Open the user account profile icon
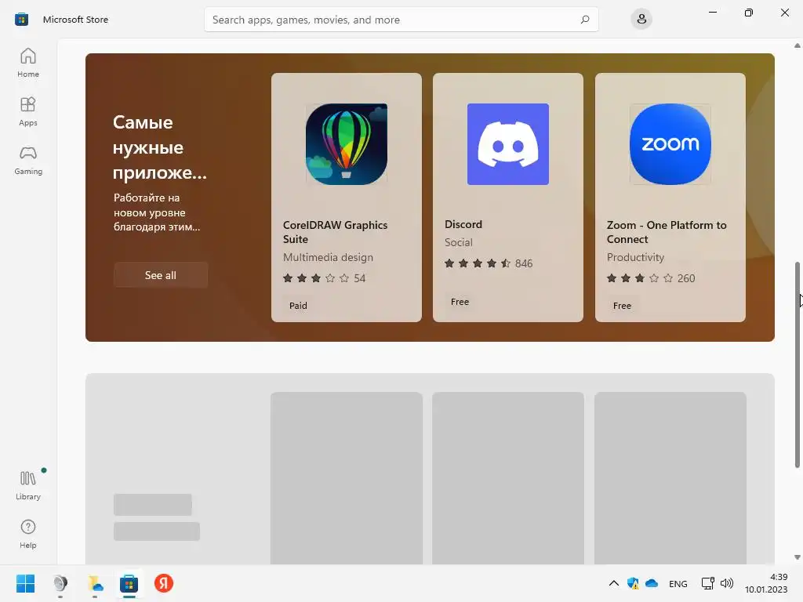Screen dimensions: 803x602 coord(641,20)
